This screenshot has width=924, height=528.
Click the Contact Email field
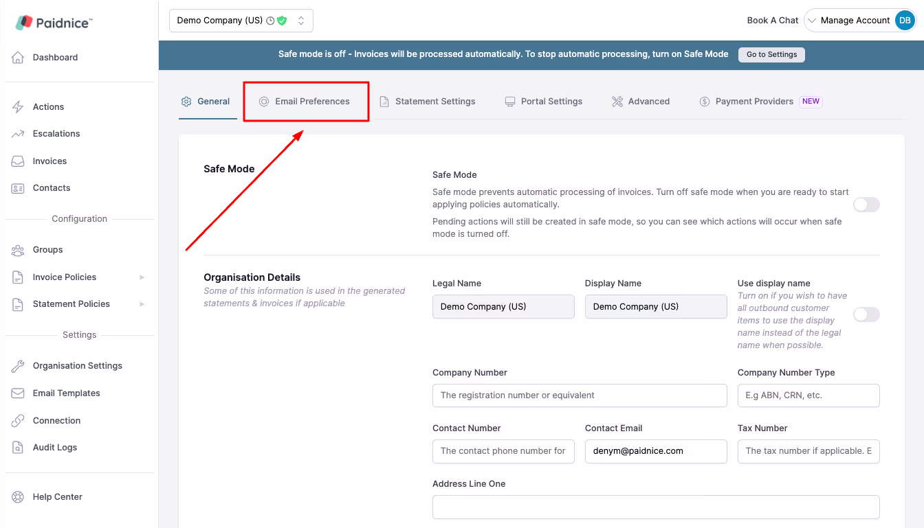(656, 451)
